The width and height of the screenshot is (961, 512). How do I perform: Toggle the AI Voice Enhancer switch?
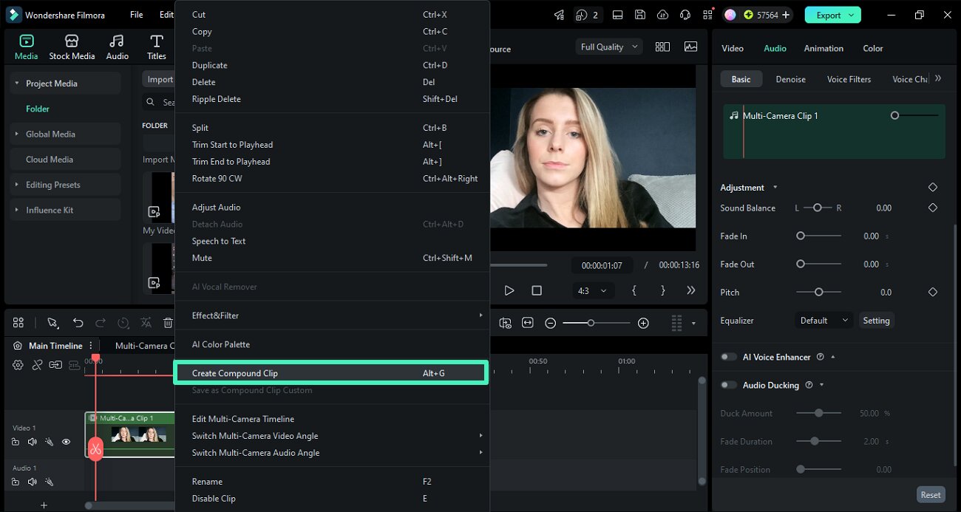[729, 357]
